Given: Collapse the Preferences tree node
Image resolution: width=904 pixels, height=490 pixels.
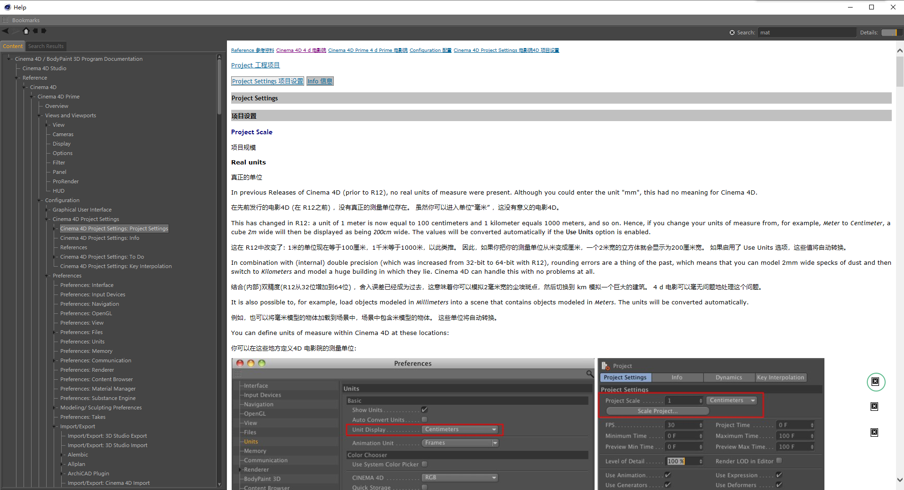Looking at the screenshot, I should (47, 276).
